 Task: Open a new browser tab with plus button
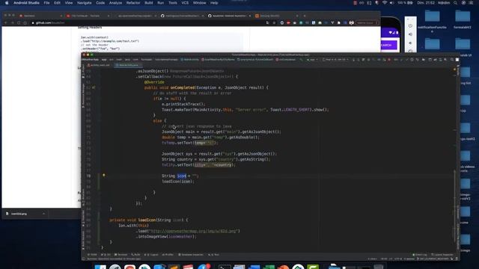tap(305, 16)
